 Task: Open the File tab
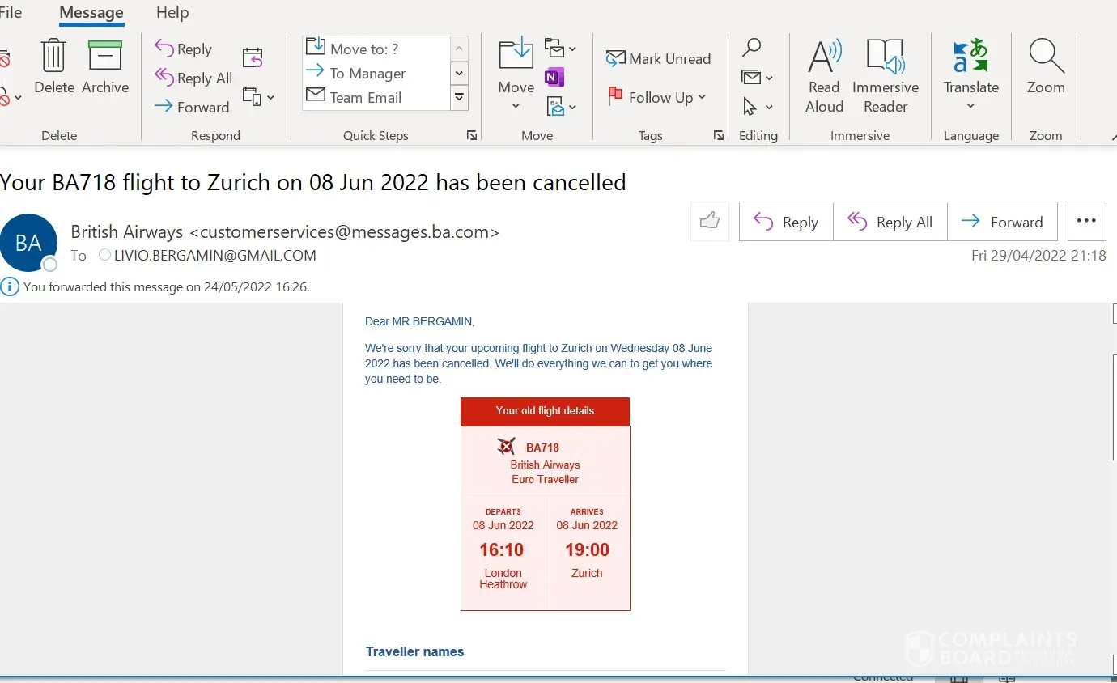[11, 13]
